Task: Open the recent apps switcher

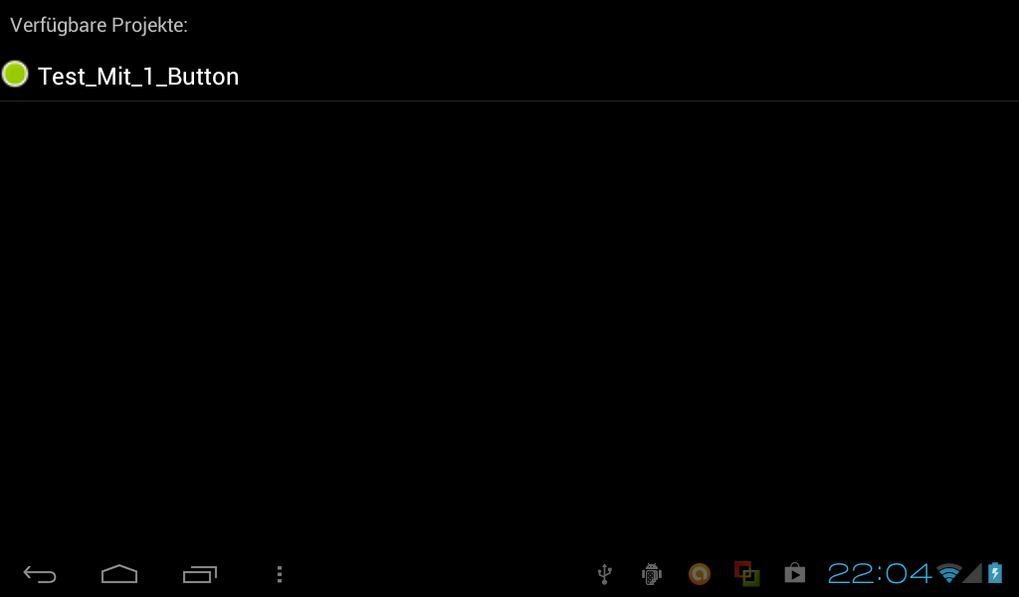Action: tap(199, 574)
